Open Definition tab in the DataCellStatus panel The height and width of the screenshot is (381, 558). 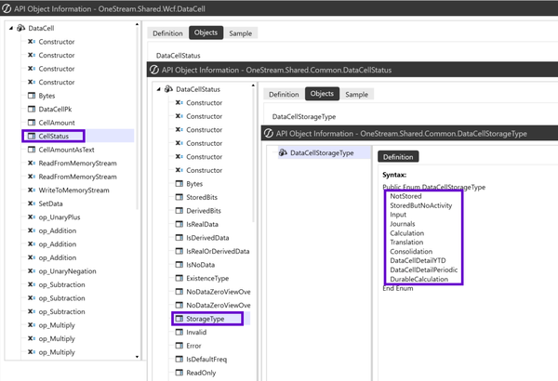283,94
